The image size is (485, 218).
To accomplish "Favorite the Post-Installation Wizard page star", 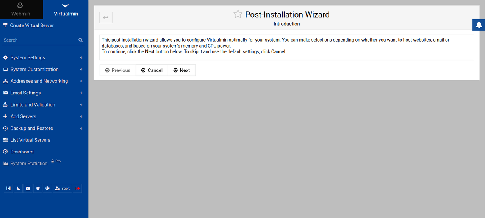I will click(x=238, y=14).
